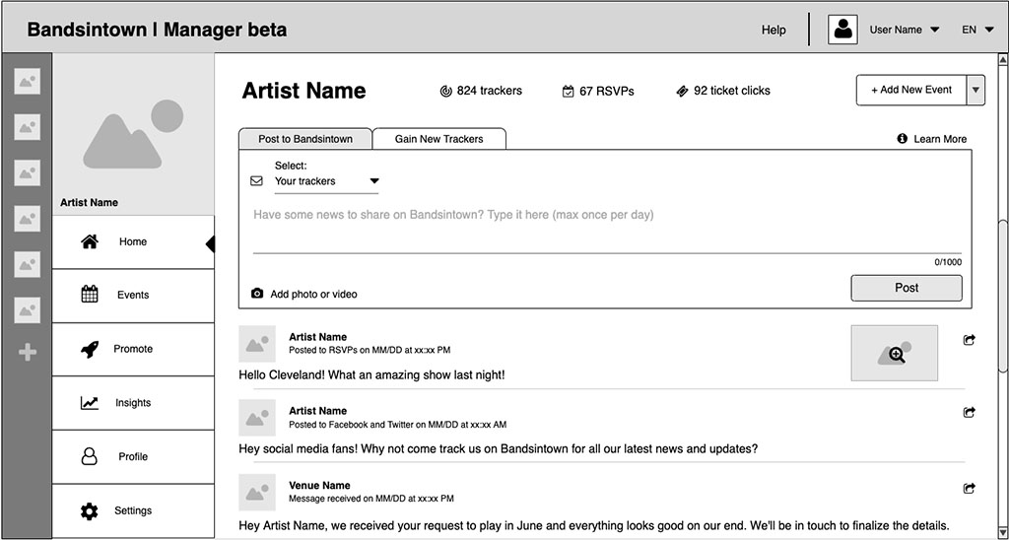
Task: Add a new artist with plus icon
Action: point(27,352)
